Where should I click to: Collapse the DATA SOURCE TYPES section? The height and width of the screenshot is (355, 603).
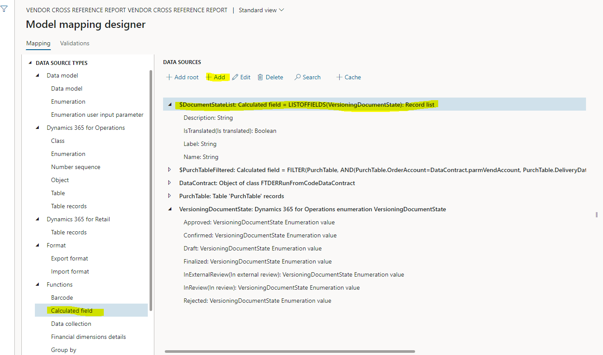30,62
